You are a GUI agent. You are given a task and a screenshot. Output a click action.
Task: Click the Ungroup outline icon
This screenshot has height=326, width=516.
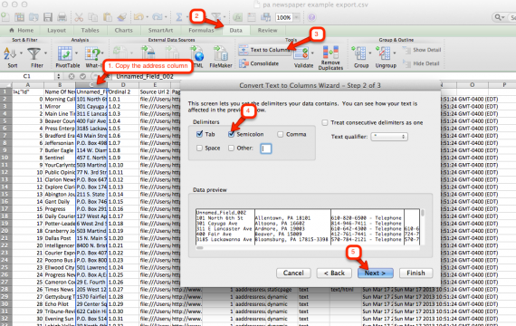tap(383, 53)
